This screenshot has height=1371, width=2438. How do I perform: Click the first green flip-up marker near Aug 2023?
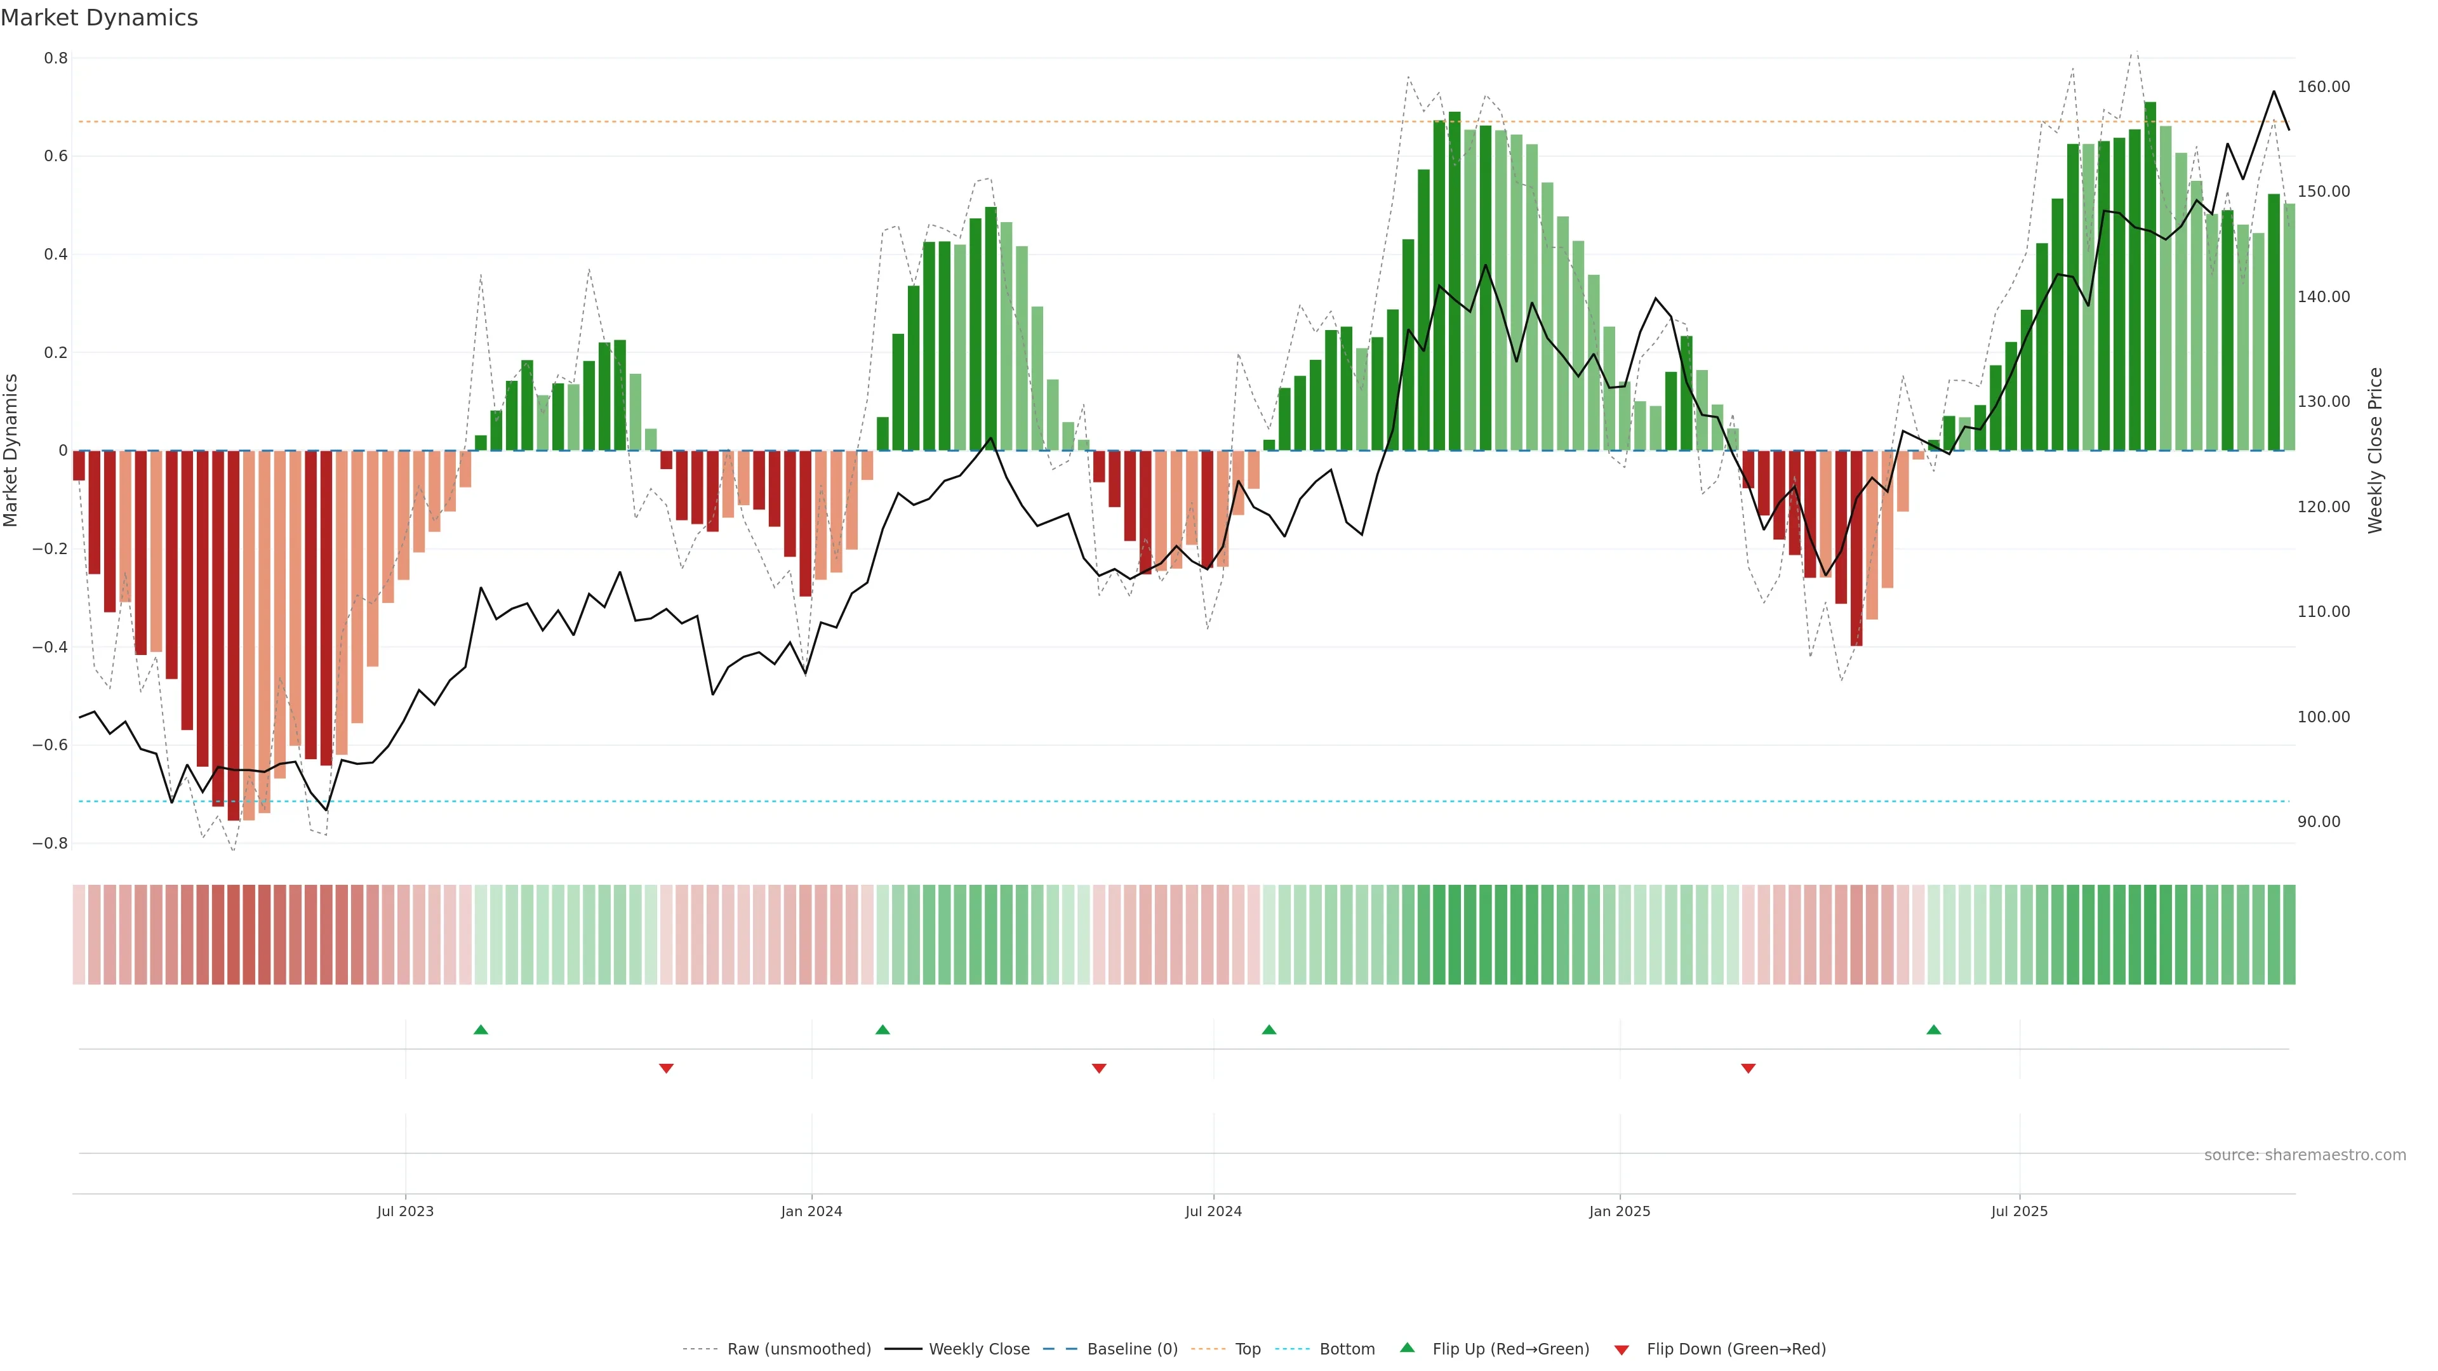tap(481, 1030)
